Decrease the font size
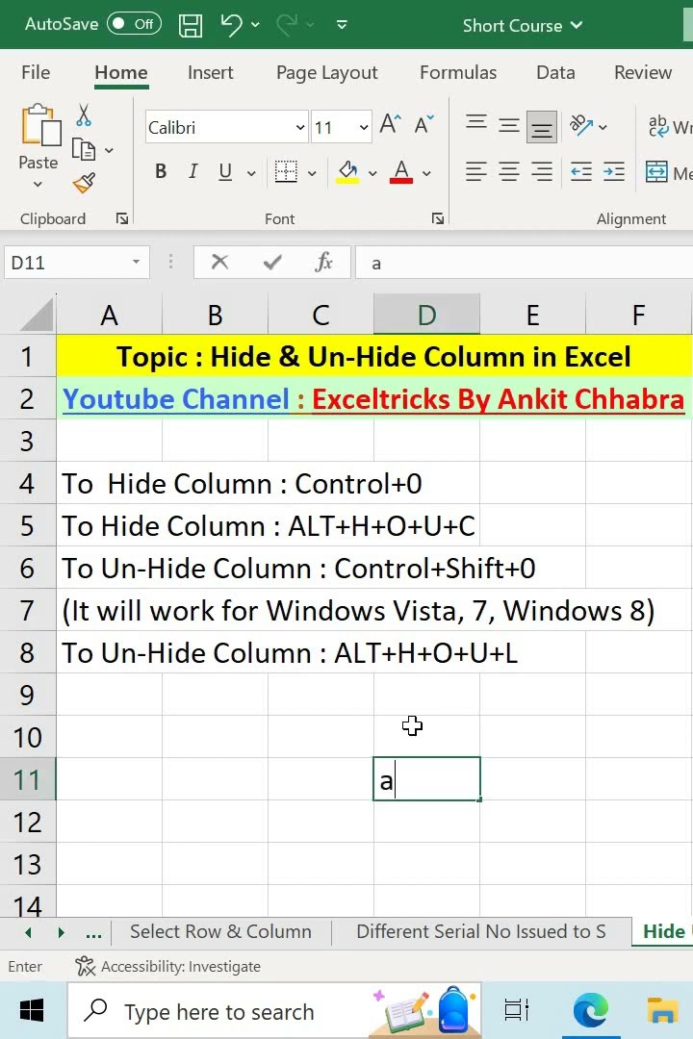The width and height of the screenshot is (693, 1039). click(423, 124)
